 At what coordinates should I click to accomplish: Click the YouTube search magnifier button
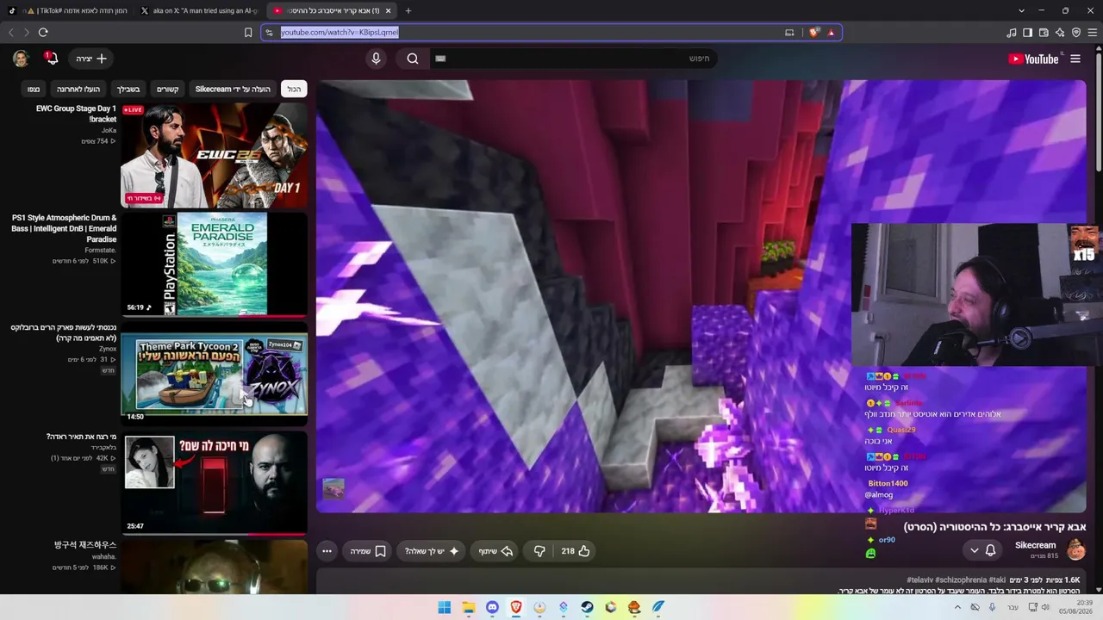(x=413, y=59)
